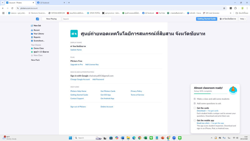Open the Getting Started Guide help link
This screenshot has height=141, width=250.
79,95
